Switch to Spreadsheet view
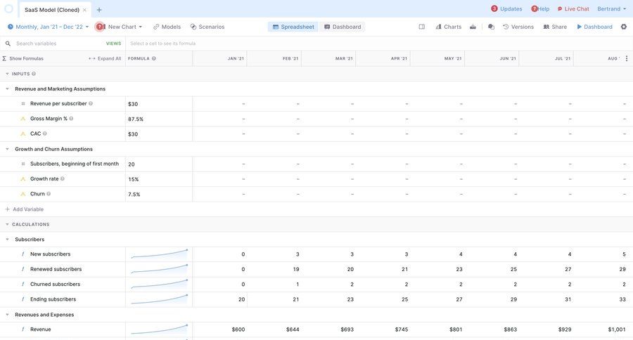The width and height of the screenshot is (633, 340). (x=293, y=27)
